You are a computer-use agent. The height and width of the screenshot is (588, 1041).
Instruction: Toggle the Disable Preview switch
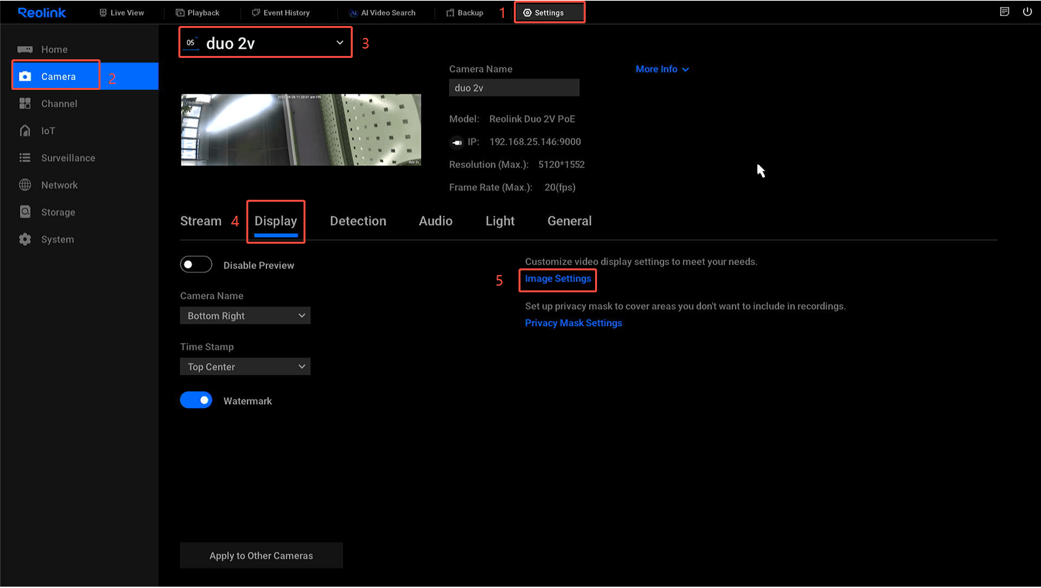coord(196,265)
